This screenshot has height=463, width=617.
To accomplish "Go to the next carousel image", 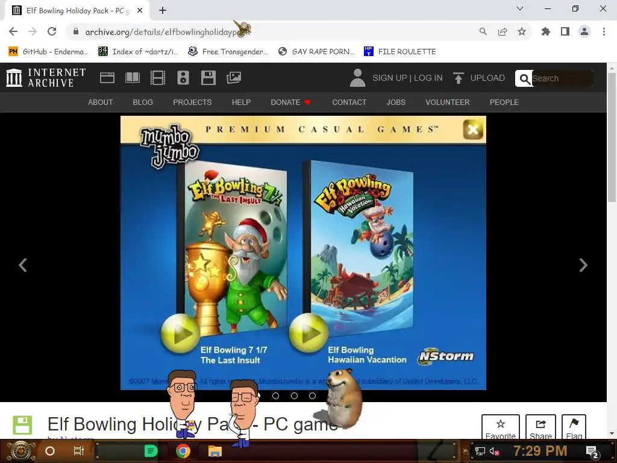I will [x=583, y=265].
